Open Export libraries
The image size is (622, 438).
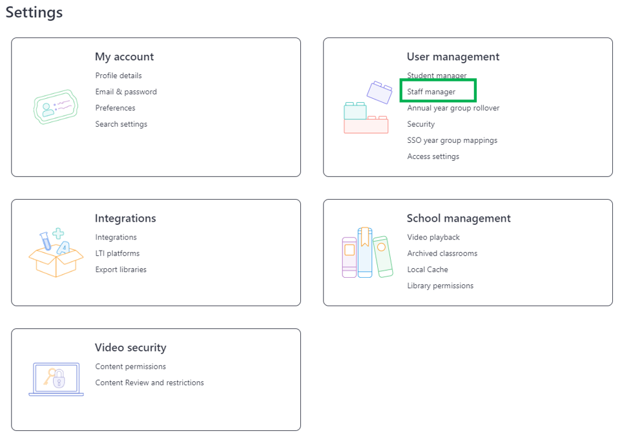tap(121, 269)
